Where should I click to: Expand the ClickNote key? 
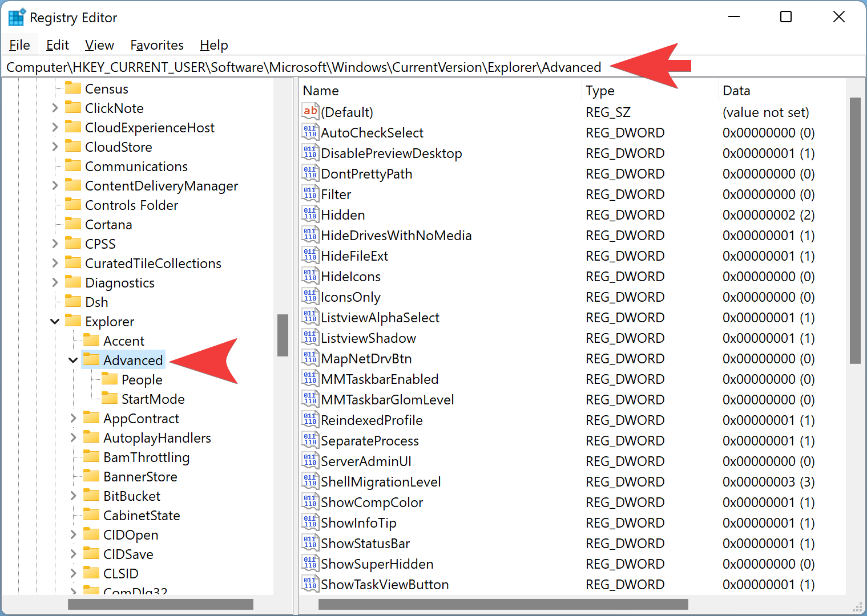pos(55,108)
